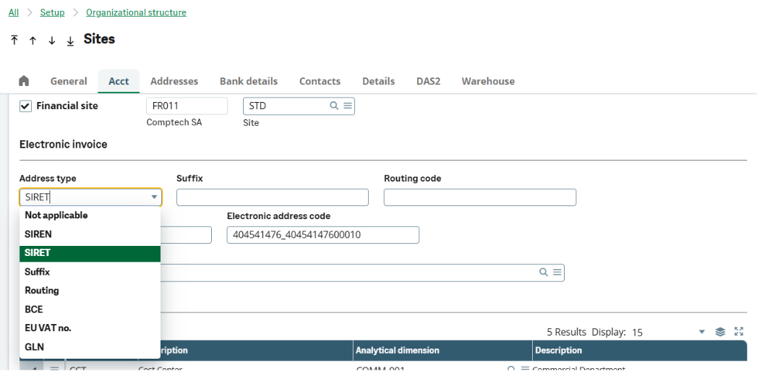
Task: Go to first record arrow icon
Action: tap(14, 40)
